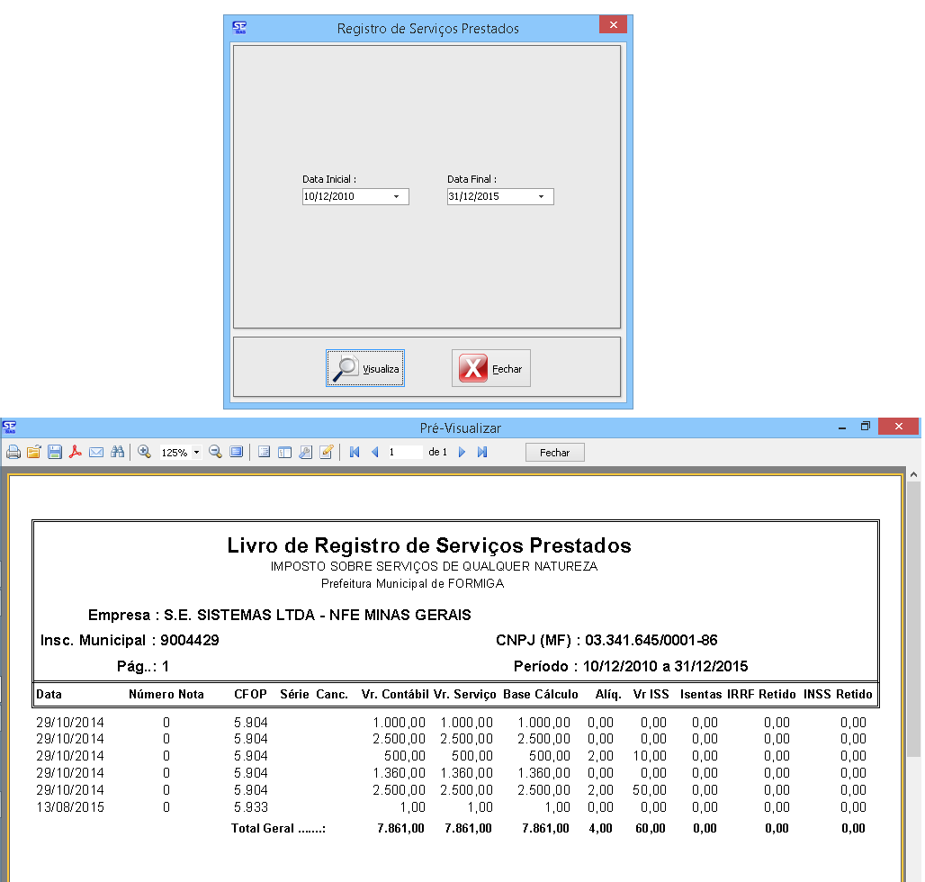Click the preview vertical scrollbar up arrow
925x882 pixels.
tap(914, 474)
